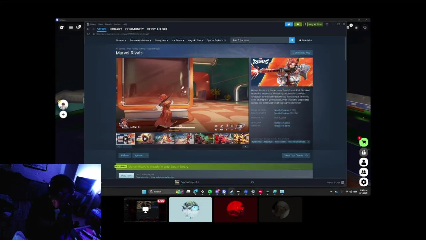Image resolution: width=426 pixels, height=240 pixels.
Task: Click the green shopping cart button
Action: tap(363, 142)
